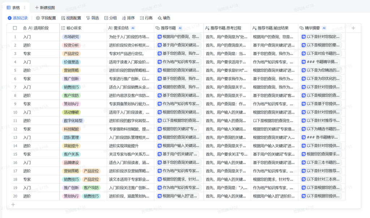The height and width of the screenshot is (218, 370).
Task: Open the 筛选 filter tool
Action: (x=92, y=18)
